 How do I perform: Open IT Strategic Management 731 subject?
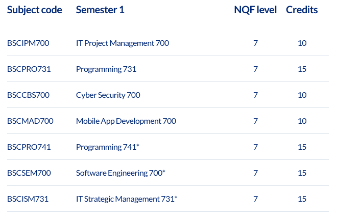tap(127, 199)
